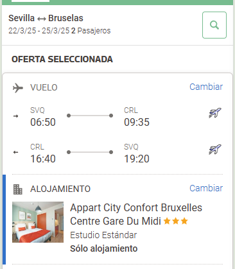The image size is (235, 269).
Task: Click the OFERTA SELECCIONADA heading
Action: 62,59
